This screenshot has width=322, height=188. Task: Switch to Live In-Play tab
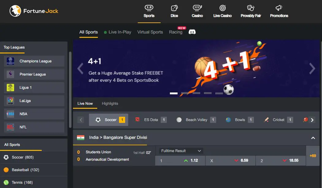click(117, 32)
